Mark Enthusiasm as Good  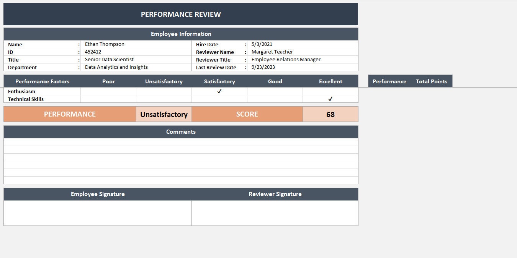[275, 91]
